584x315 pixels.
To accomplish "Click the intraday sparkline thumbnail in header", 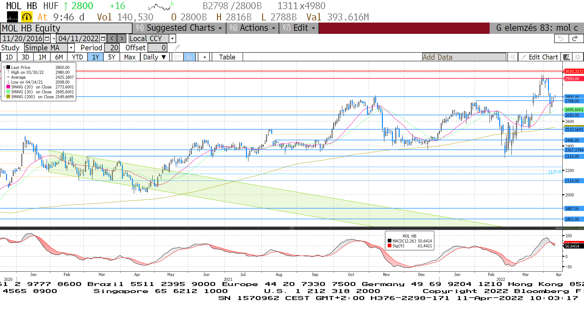I will click(x=161, y=6).
